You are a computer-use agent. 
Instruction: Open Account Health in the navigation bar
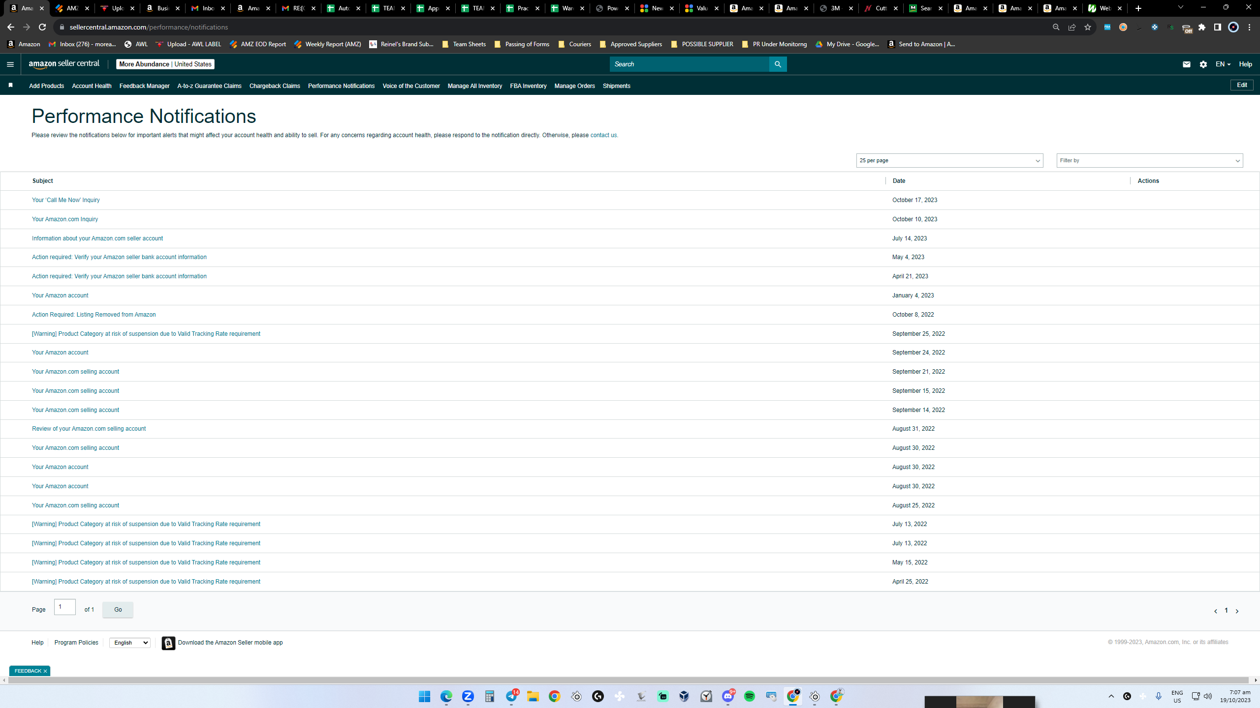[92, 86]
